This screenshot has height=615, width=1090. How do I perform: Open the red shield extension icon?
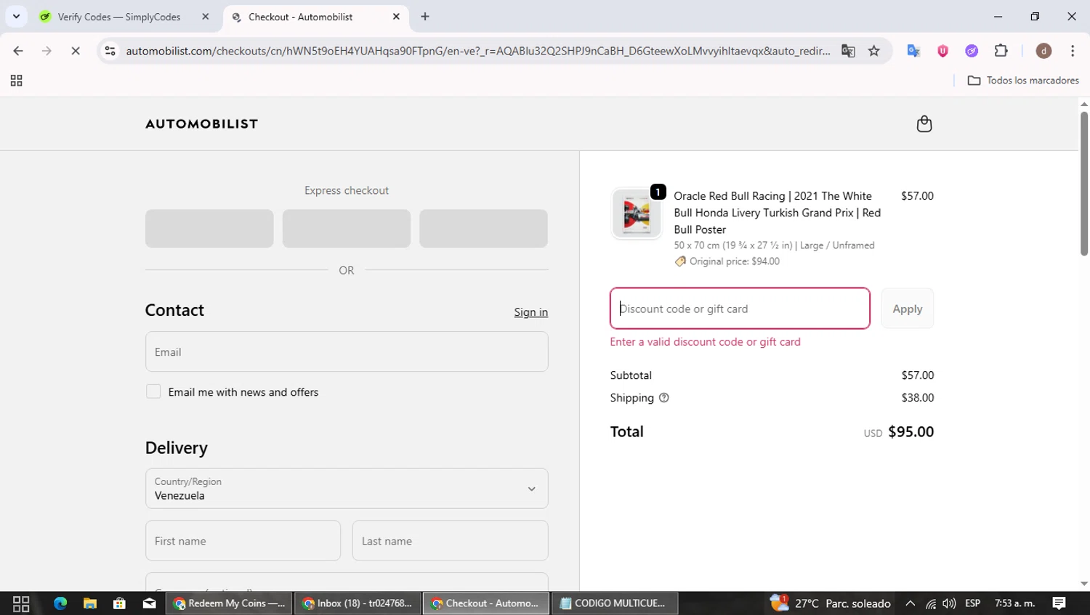942,51
